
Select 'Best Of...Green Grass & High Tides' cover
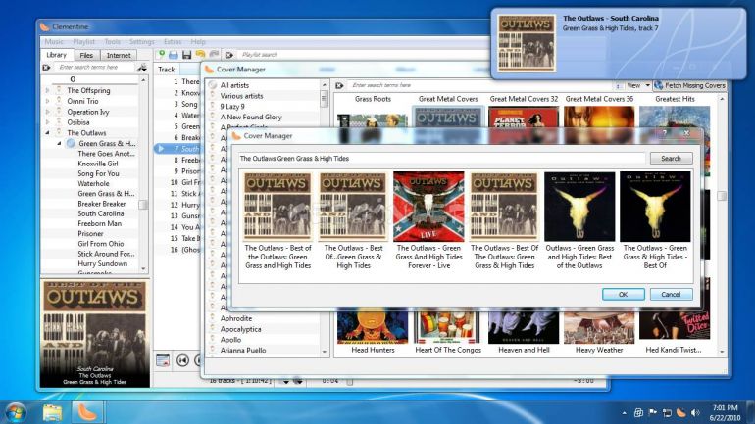pyautogui.click(x=353, y=220)
